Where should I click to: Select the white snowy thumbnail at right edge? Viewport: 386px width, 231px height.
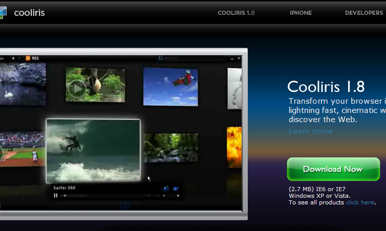pyautogui.click(x=234, y=88)
